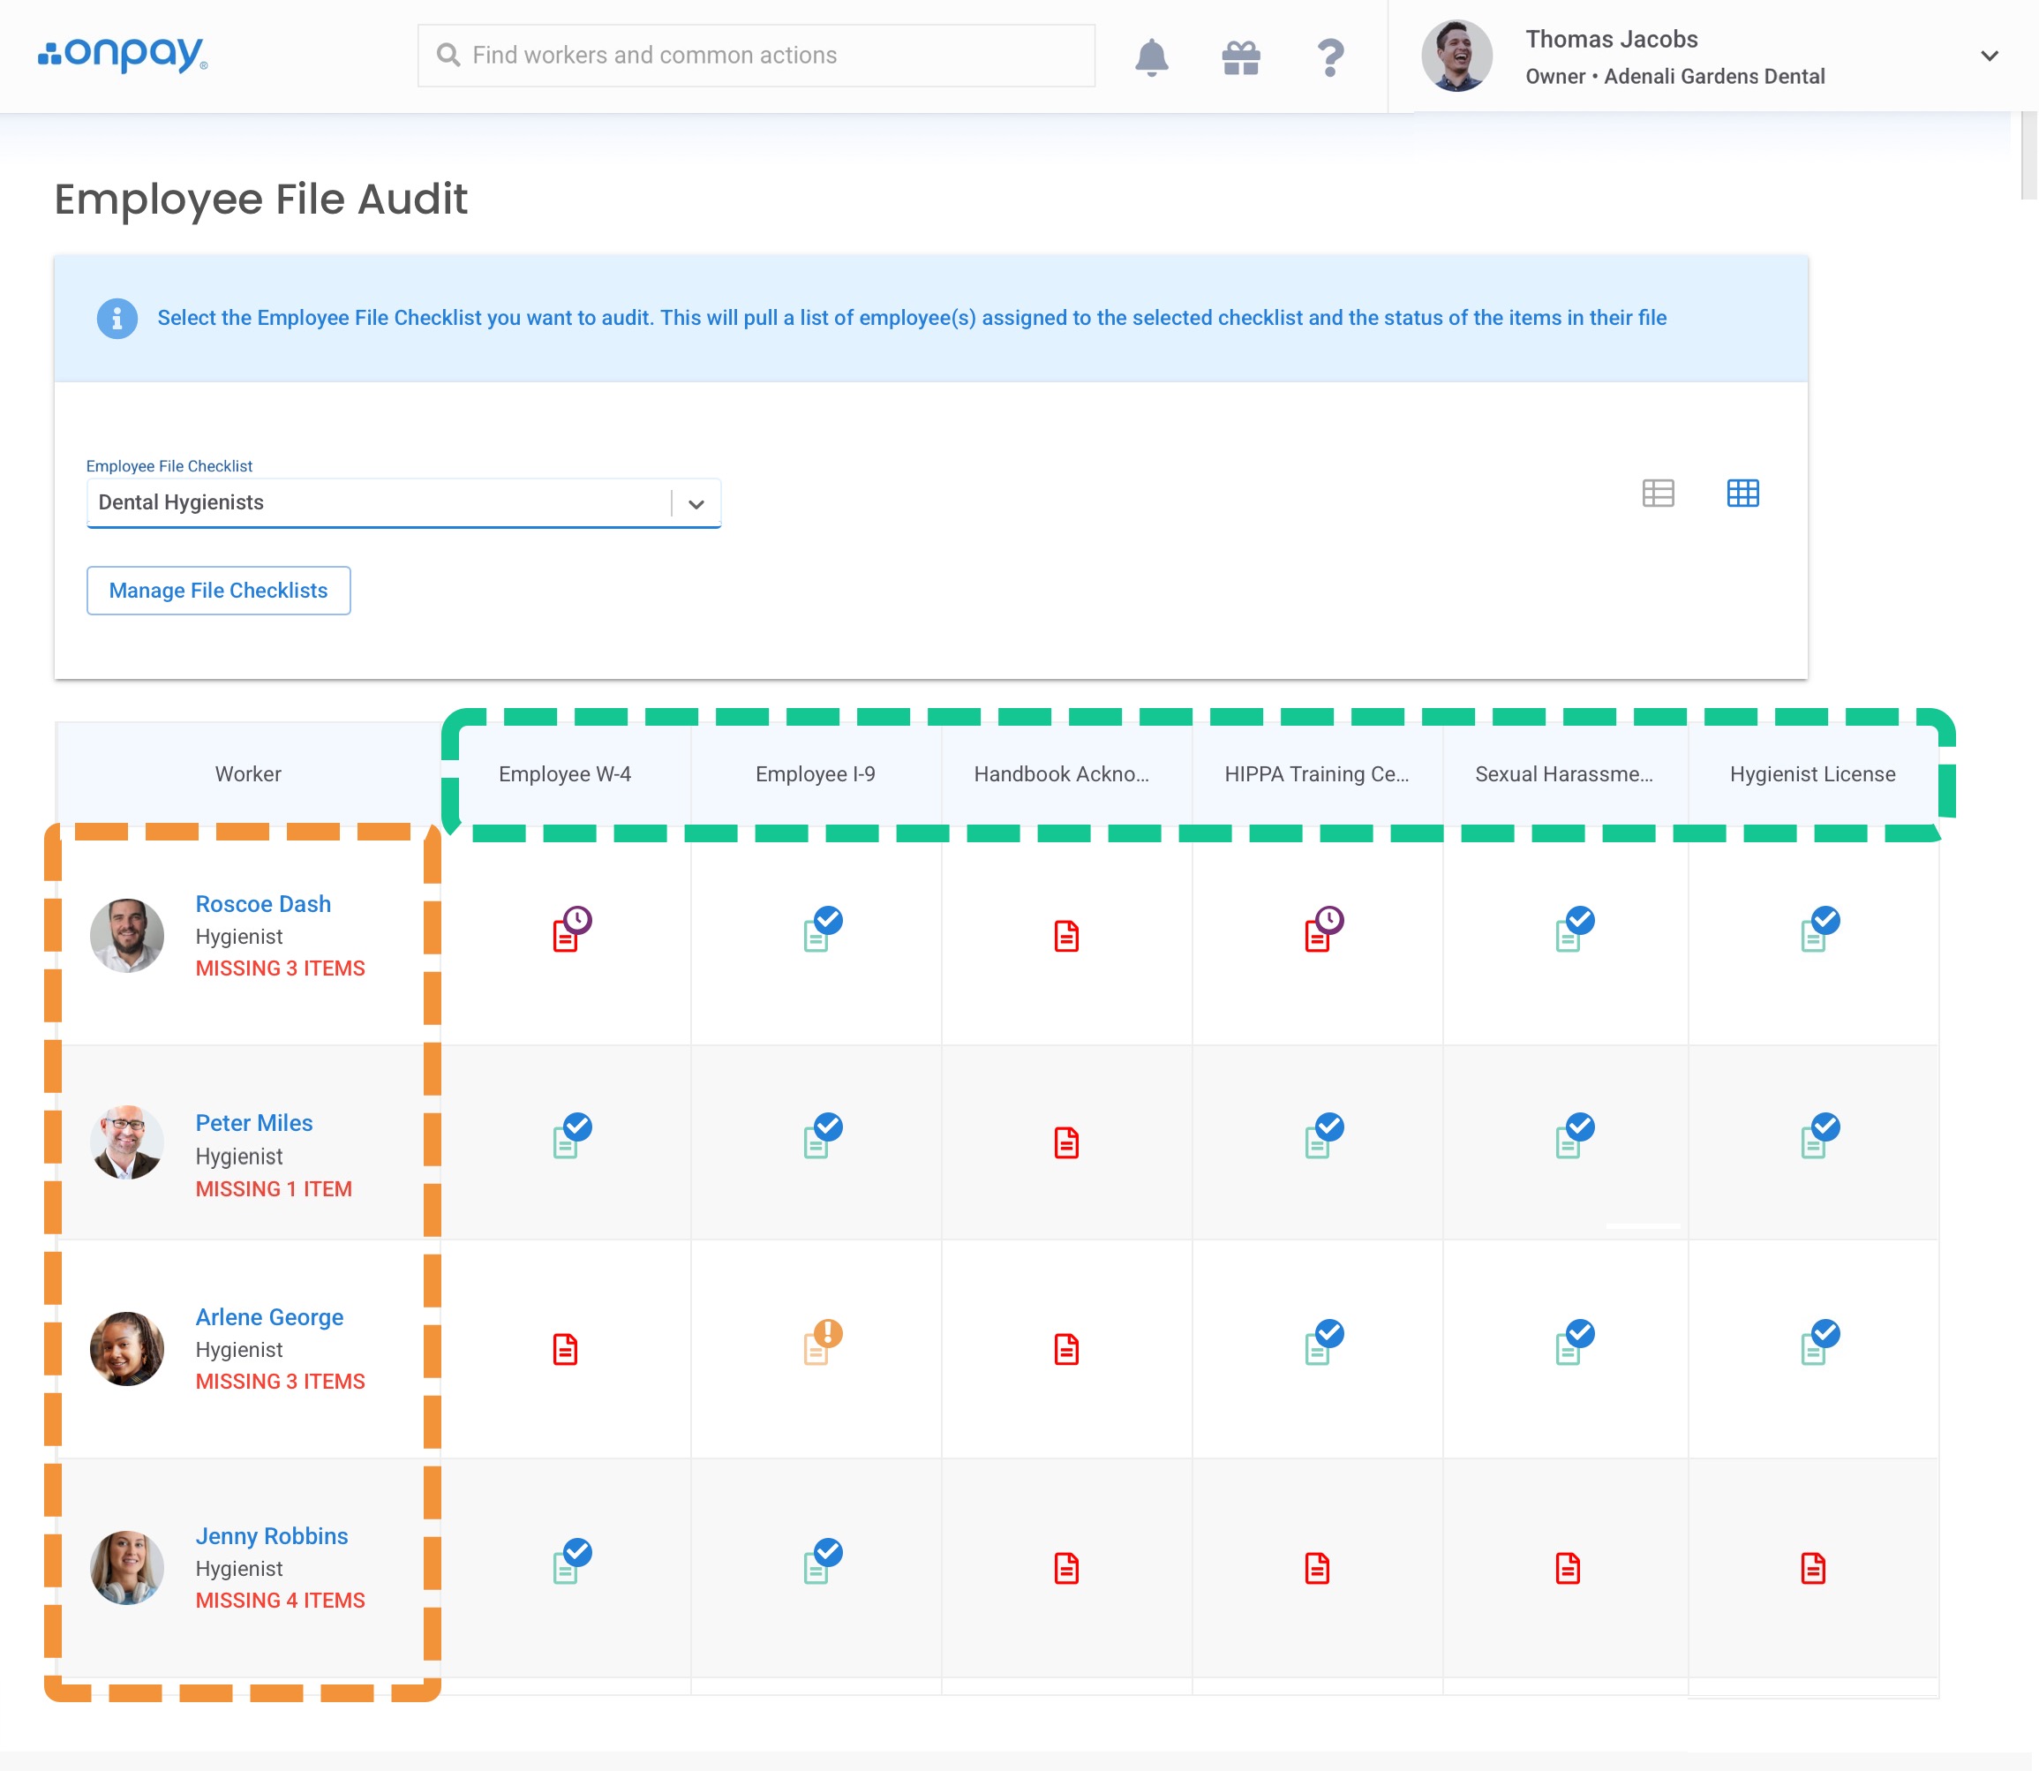Open the Thomas Jacobs account menu chevron
2039x1771 pixels.
[1990, 57]
